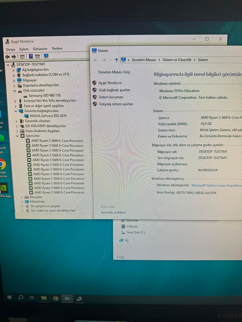Collapse Görüntü bağdaştırıcıları category
The image size is (242, 322).
16,111
